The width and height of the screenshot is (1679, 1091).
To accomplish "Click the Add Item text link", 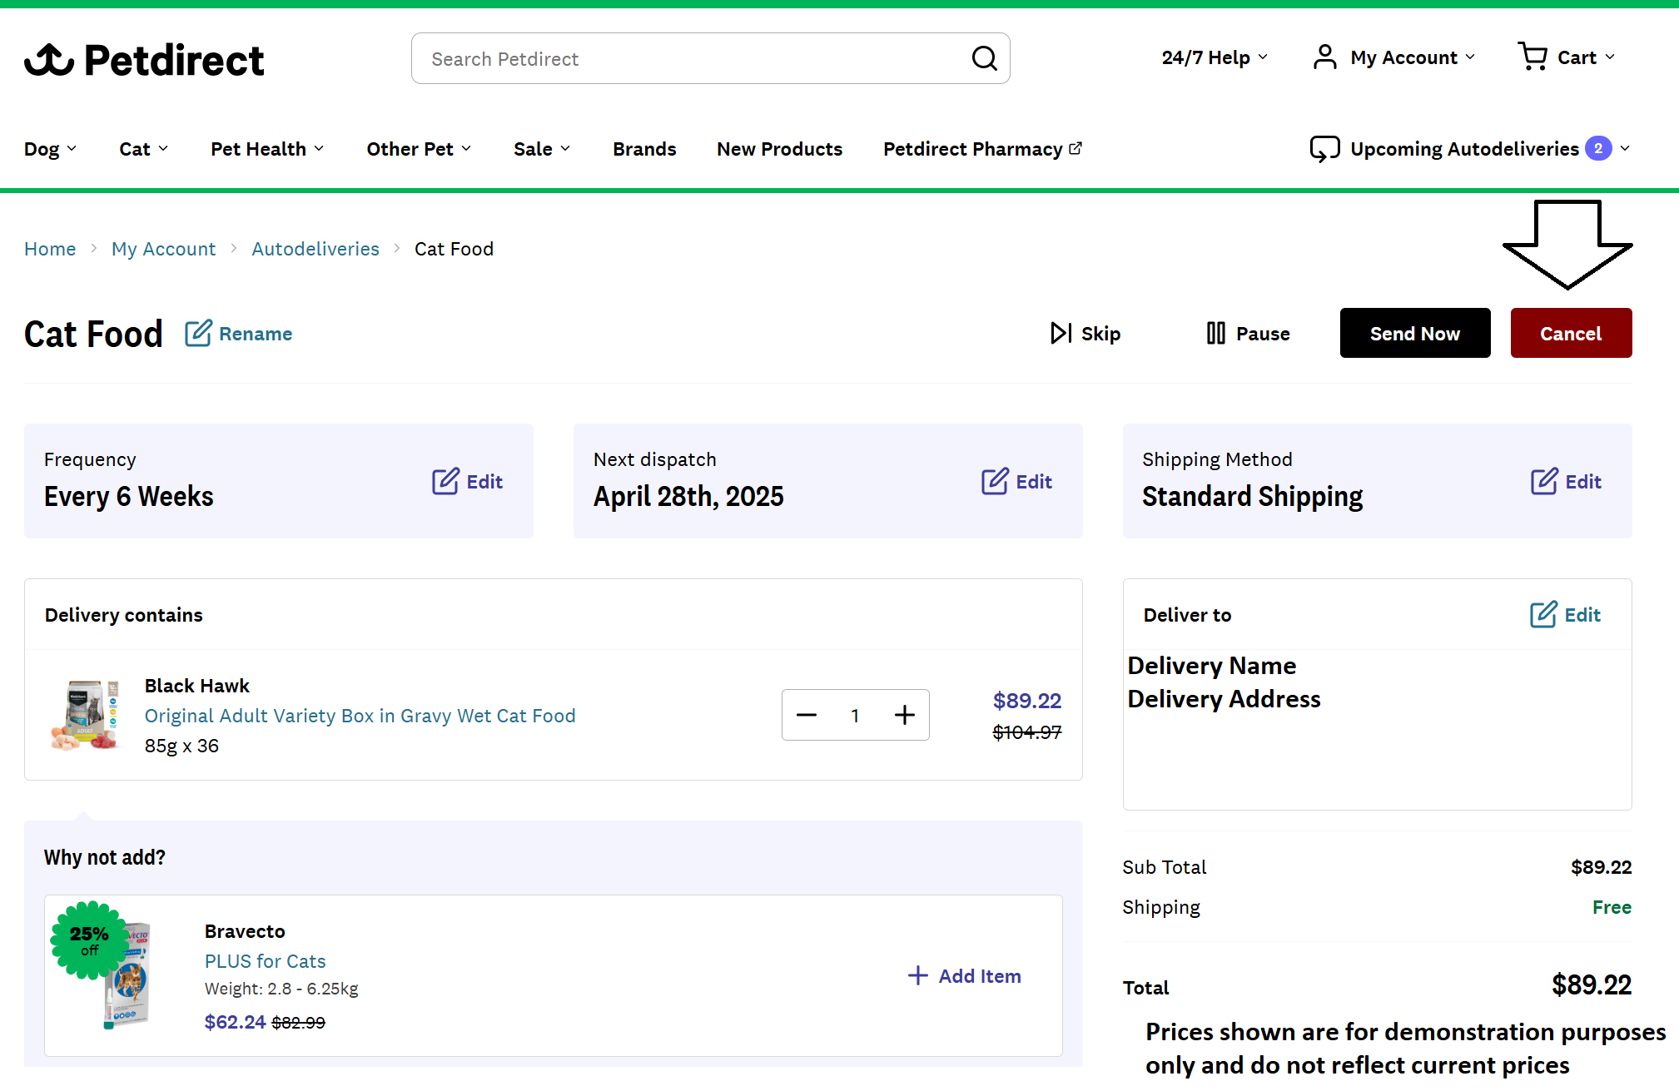I will point(980,976).
